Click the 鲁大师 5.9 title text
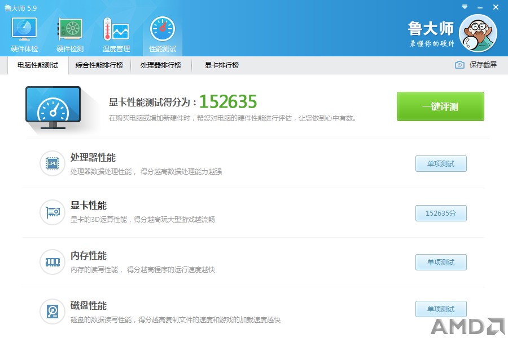The image size is (508, 338). (x=20, y=8)
